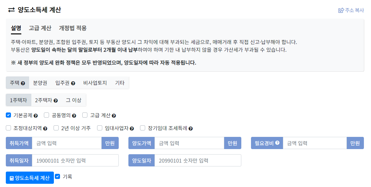Switch to the 고급 계산 tab
The width and height of the screenshot is (371, 187).
click(x=40, y=28)
